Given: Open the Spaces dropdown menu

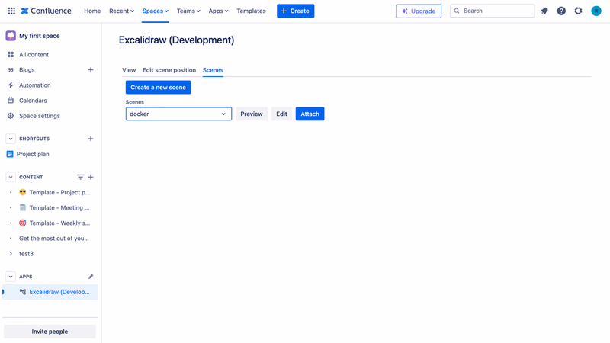Looking at the screenshot, I should 156,11.
